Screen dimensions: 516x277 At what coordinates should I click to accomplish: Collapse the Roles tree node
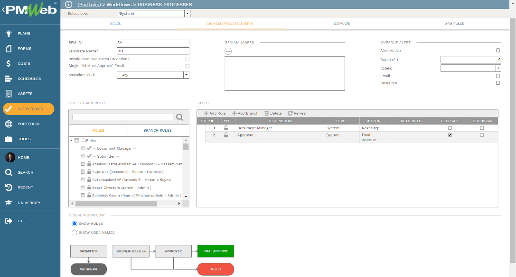click(71, 140)
